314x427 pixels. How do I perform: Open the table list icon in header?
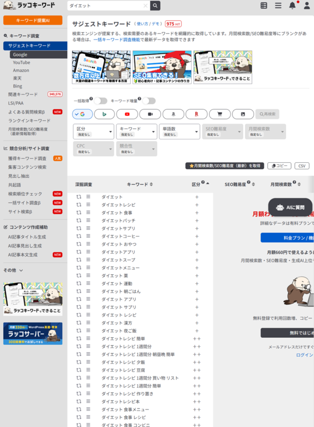click(x=264, y=5)
